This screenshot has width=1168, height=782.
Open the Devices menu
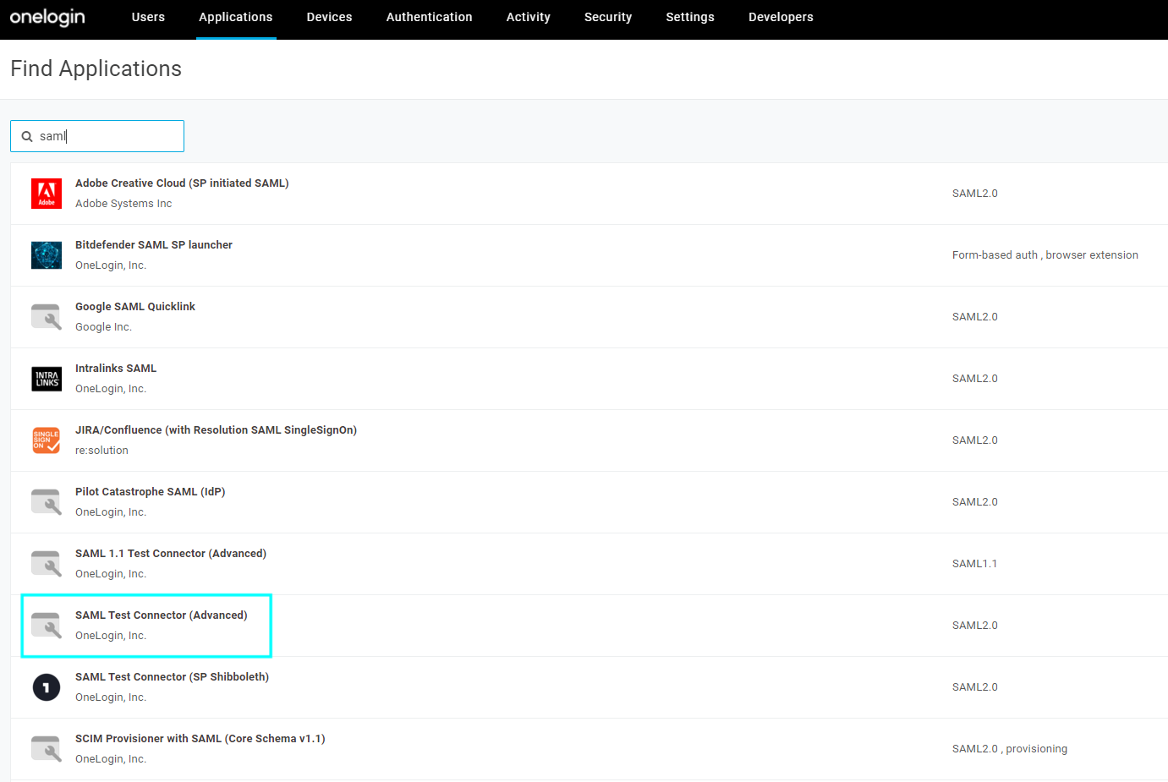[329, 17]
